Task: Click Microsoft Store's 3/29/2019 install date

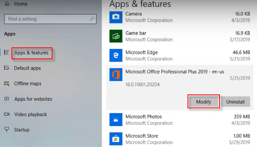Action: [240, 142]
